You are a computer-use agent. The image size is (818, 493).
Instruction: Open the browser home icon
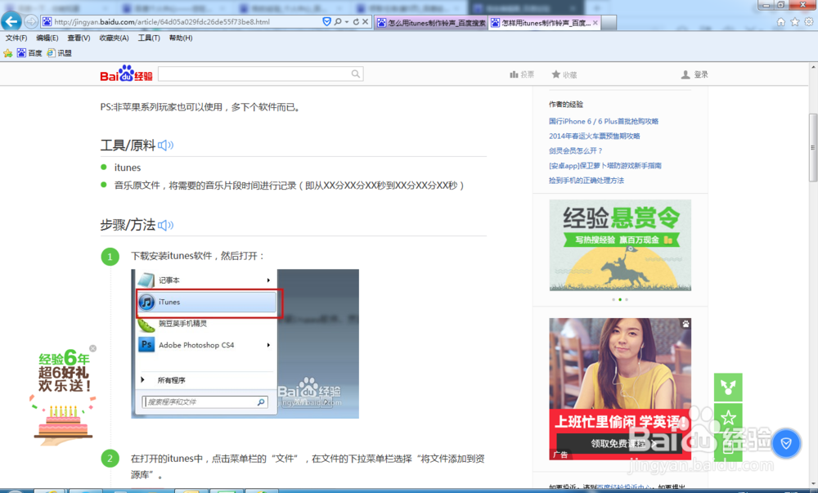pos(781,22)
